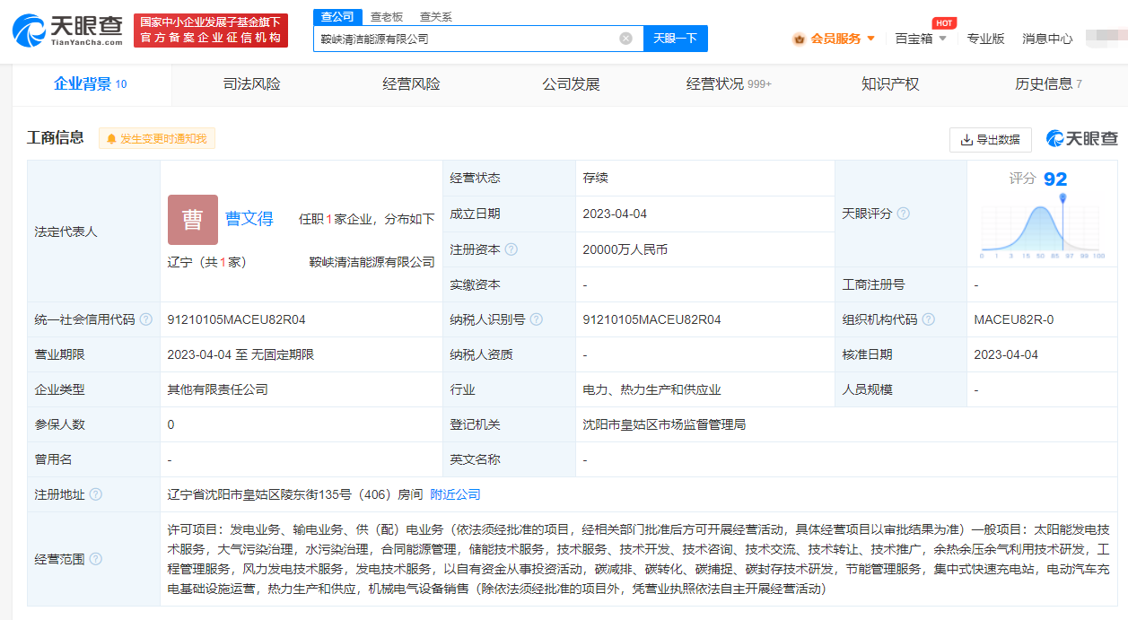
Task: Expand the 百宝箱 dropdown
Action: 921,39
